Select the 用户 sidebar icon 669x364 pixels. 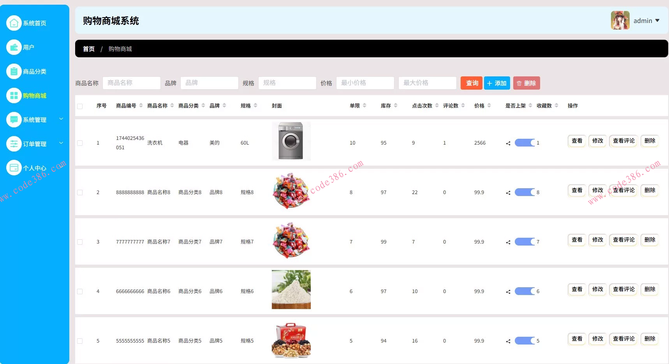[x=14, y=47]
